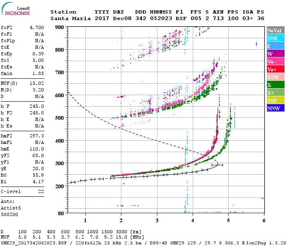
Task: Click the 3 MHz x-axis label
Action: [x=157, y=221]
